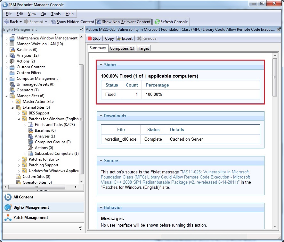284x242 pixels.
Task: Open the Go menu
Action: pos(44,14)
